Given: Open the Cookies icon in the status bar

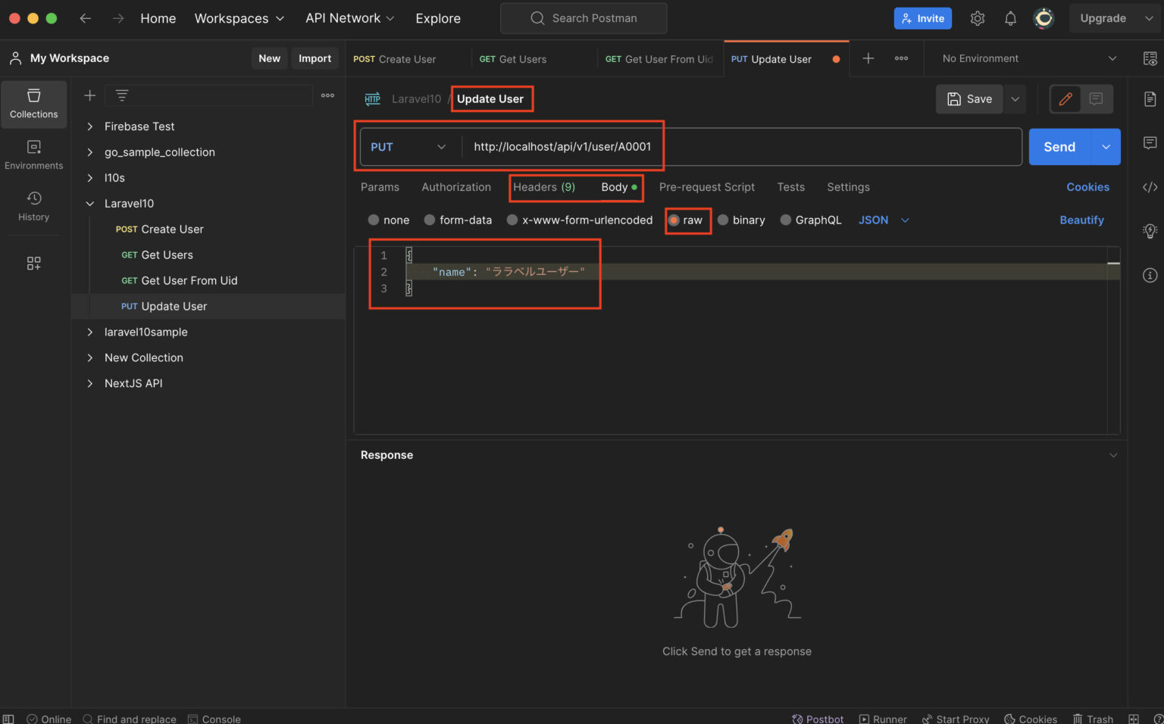Looking at the screenshot, I should (1031, 718).
